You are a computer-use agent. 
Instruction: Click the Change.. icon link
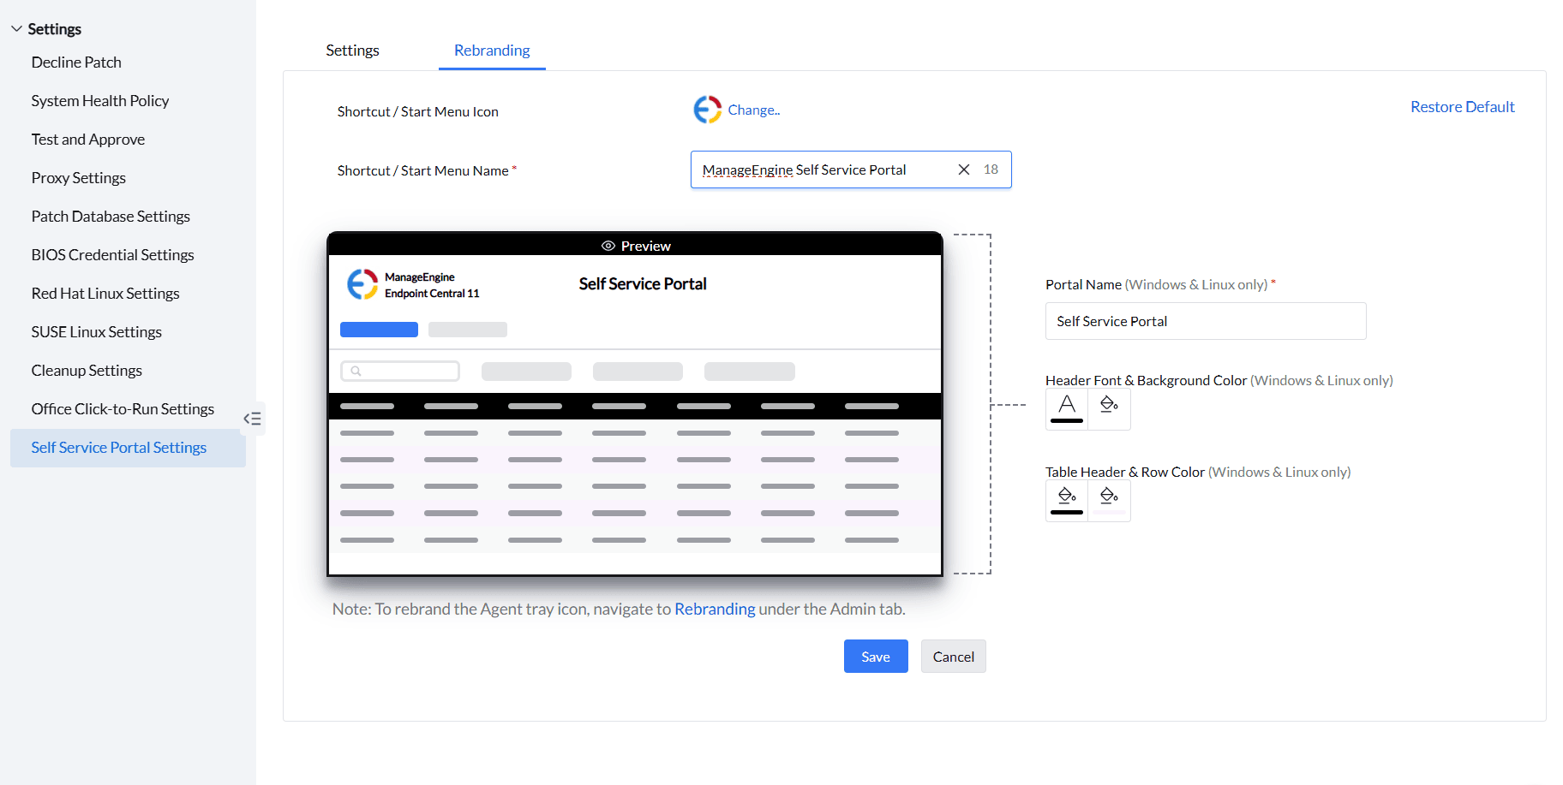click(754, 110)
